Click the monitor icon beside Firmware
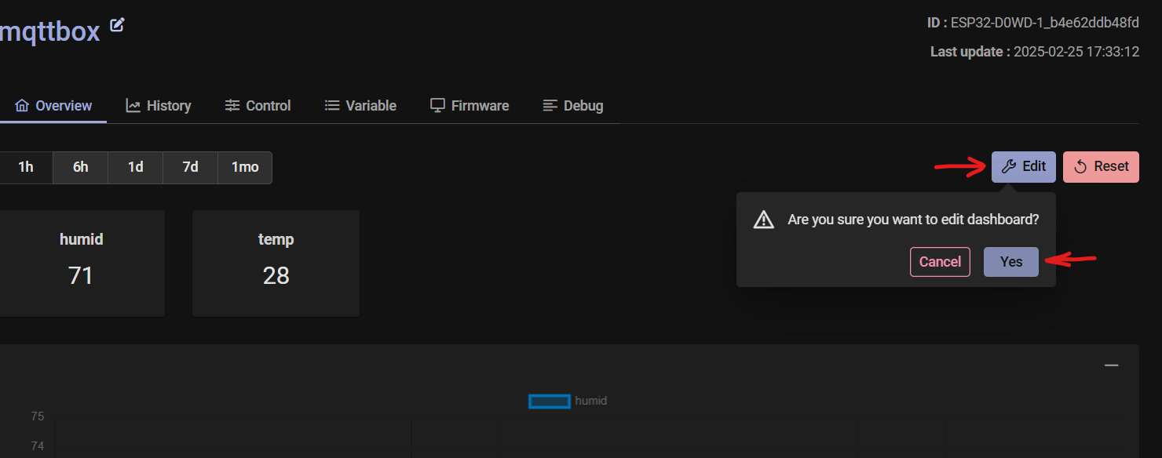The width and height of the screenshot is (1162, 458). [x=437, y=104]
